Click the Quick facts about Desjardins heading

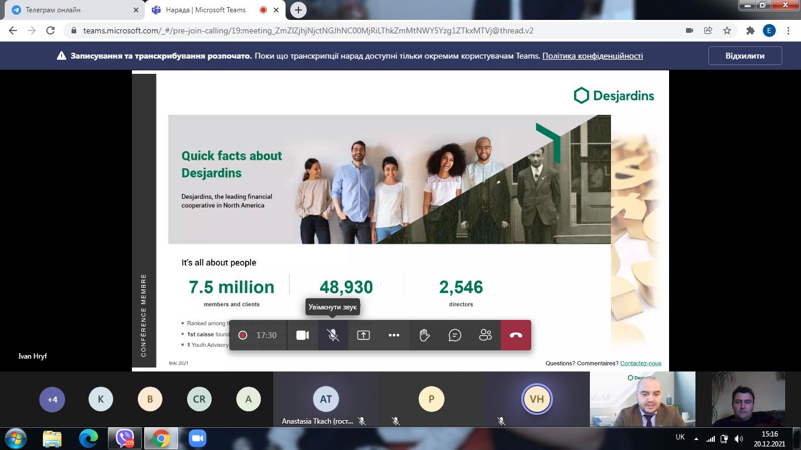(x=232, y=164)
